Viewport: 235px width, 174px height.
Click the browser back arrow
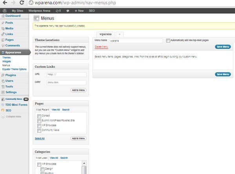coord(5,2)
